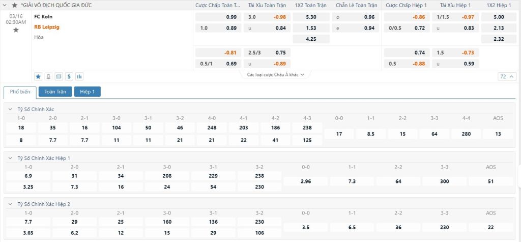Select the 'Phổ biến' tab
This screenshot has height=242, width=521.
click(x=20, y=92)
